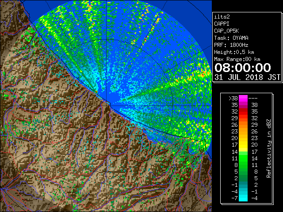Image resolution: width=283 pixels, height=212 pixels.
Task: Click the 'CAPPI' product label
Action: pyautogui.click(x=222, y=24)
